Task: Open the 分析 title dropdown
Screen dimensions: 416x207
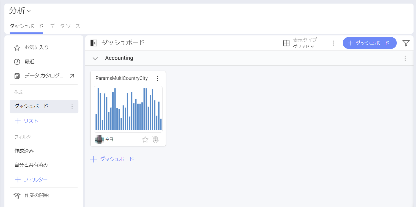Action: (x=20, y=11)
